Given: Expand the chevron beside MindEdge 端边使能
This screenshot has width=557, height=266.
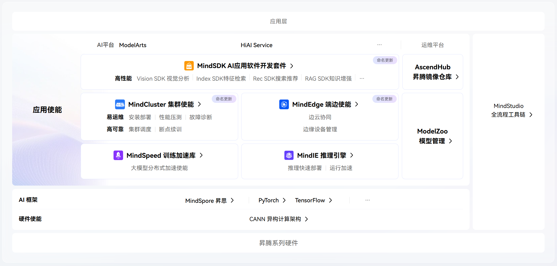Looking at the screenshot, I should 357,104.
